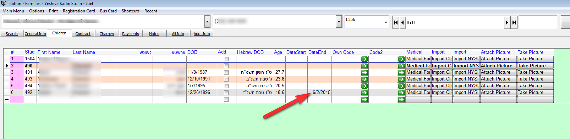
Task: Toggle Add checkbox for student 492
Action: click(x=226, y=93)
